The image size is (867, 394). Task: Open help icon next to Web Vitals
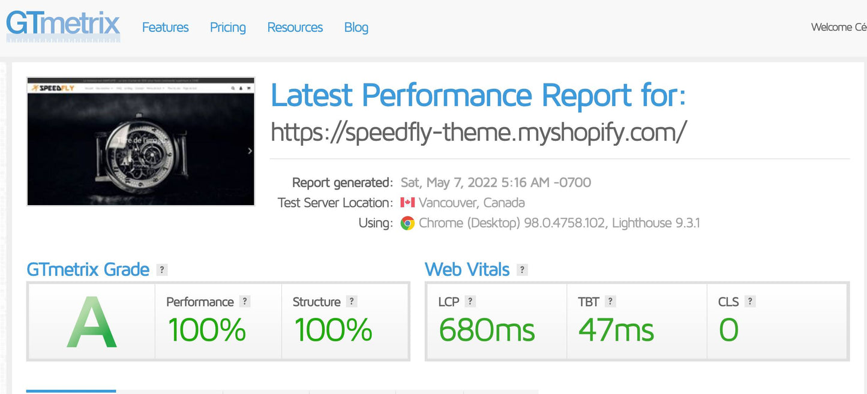click(522, 270)
